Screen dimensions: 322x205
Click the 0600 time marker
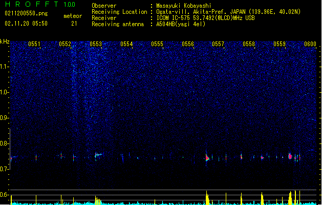pos(310,44)
